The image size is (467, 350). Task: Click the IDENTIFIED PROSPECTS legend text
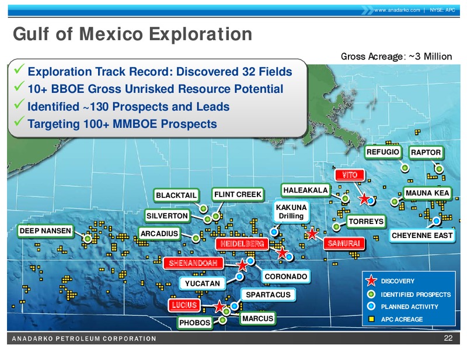(x=416, y=295)
